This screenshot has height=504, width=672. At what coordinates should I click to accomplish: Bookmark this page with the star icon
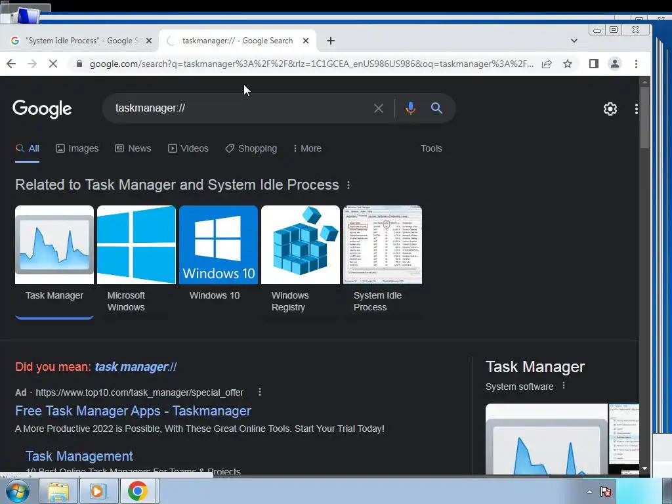point(568,64)
